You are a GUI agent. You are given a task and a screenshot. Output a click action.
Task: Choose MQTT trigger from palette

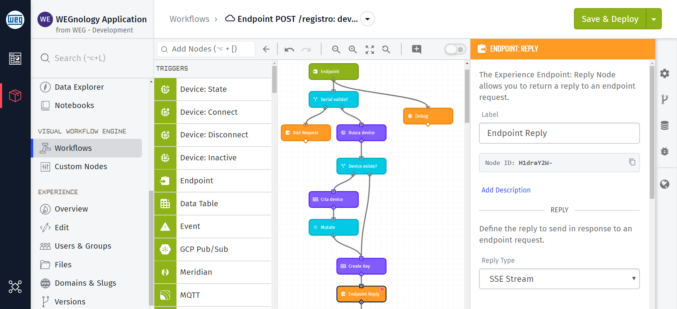(x=213, y=295)
